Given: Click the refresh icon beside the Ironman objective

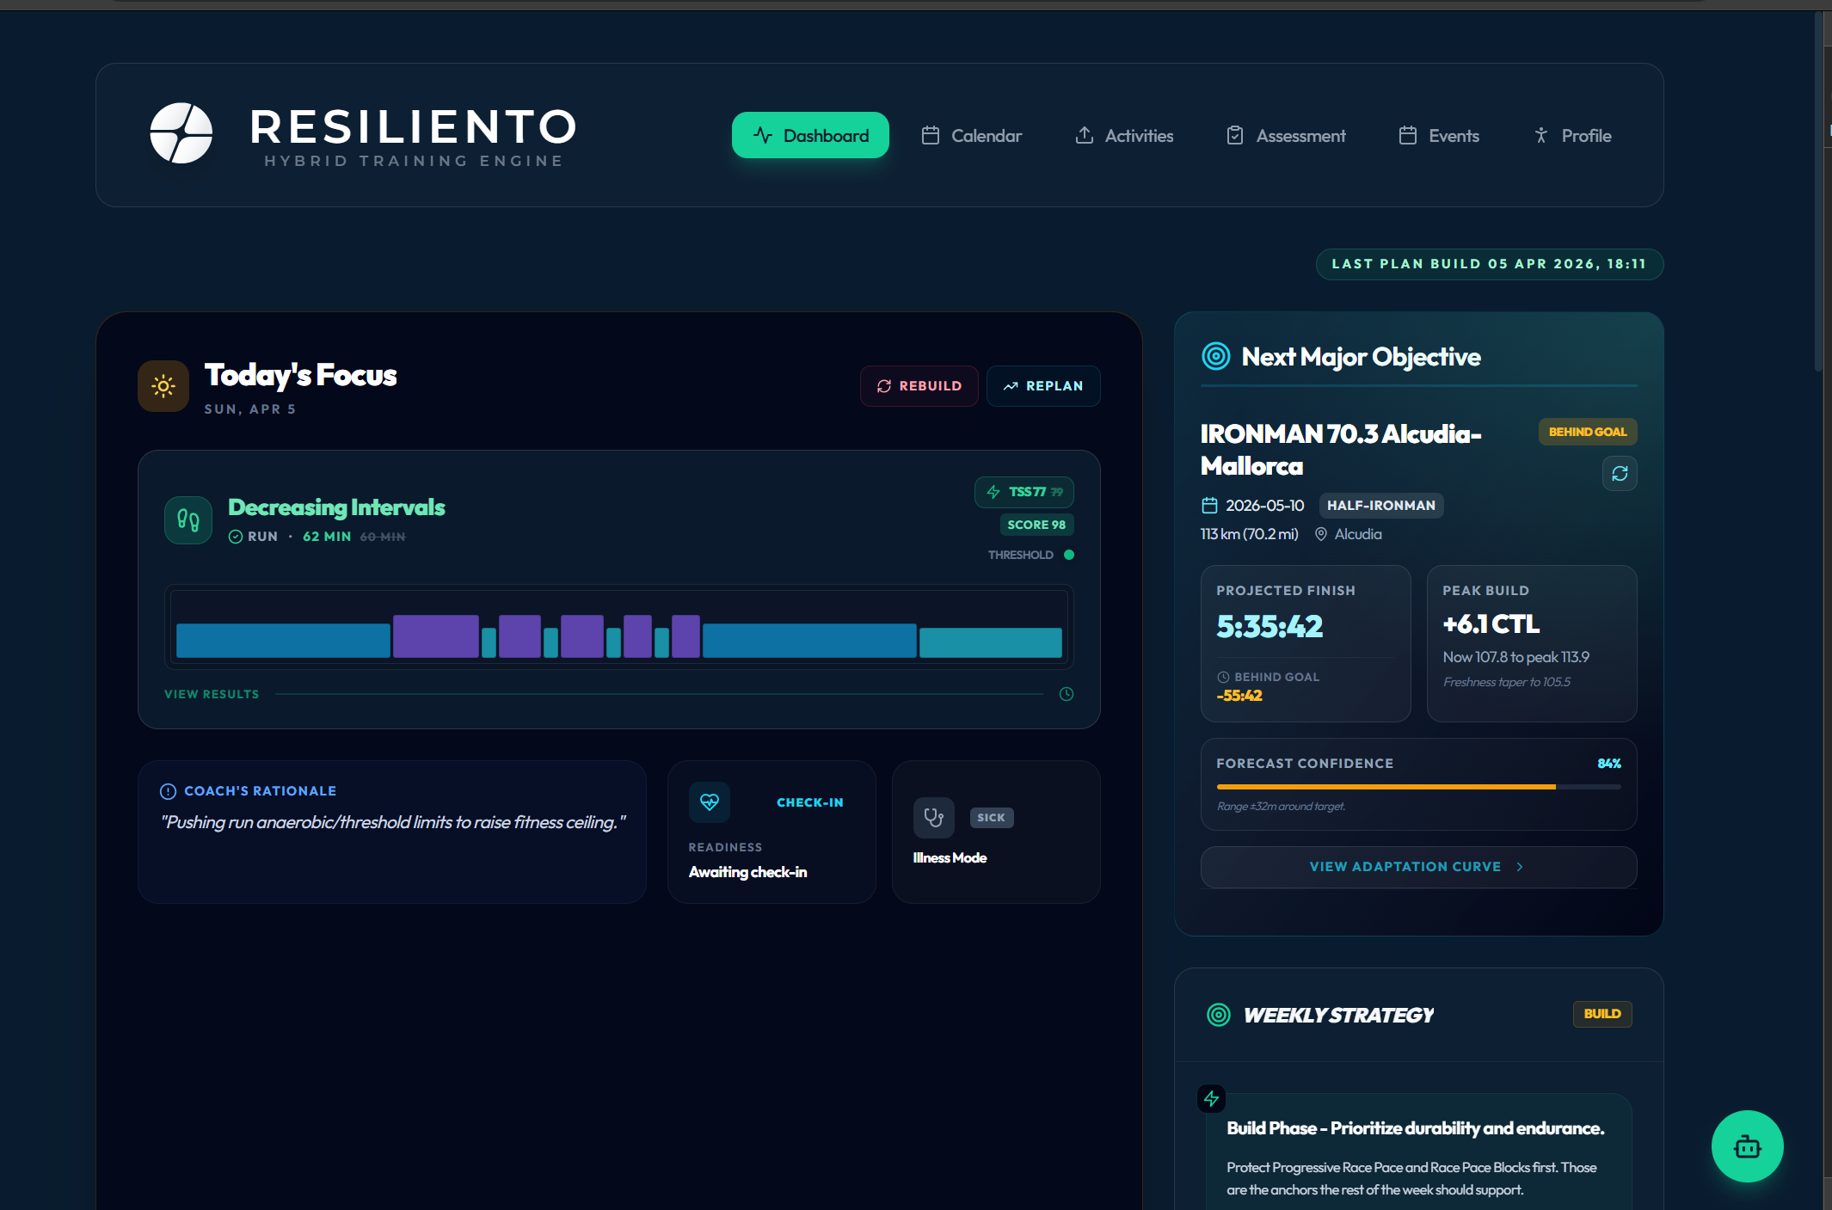Looking at the screenshot, I should pyautogui.click(x=1620, y=474).
